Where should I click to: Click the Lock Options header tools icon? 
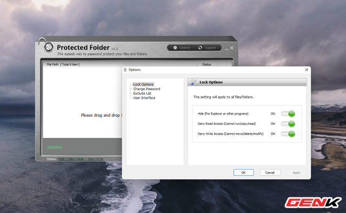[194, 82]
